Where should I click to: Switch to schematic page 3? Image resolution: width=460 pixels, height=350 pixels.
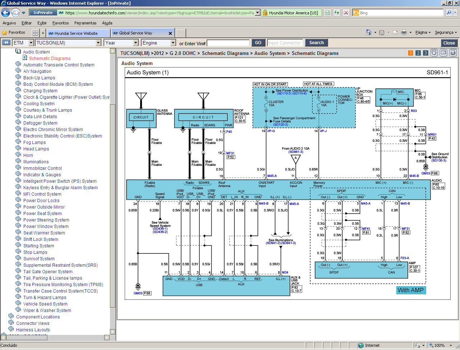pos(425,53)
